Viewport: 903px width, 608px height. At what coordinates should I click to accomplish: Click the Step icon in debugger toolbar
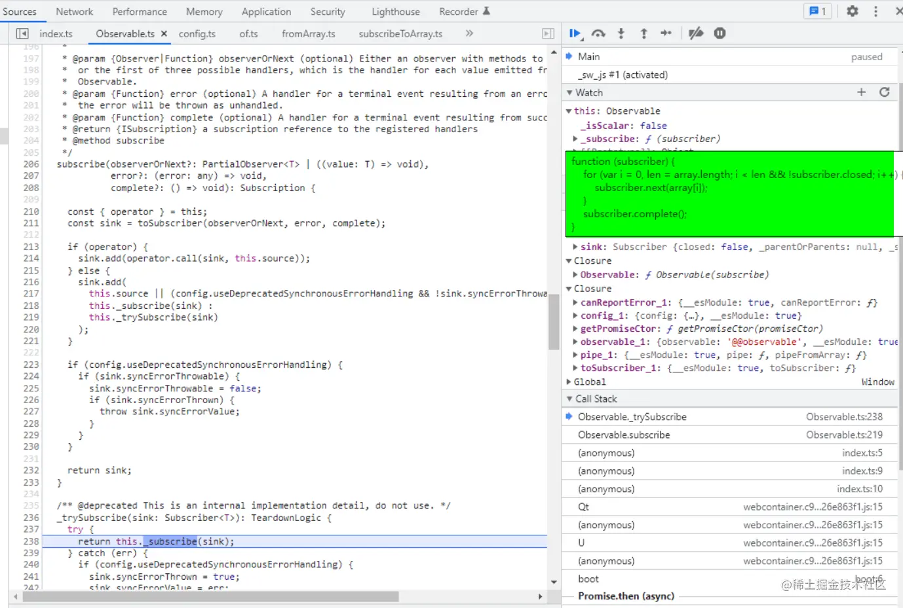pos(666,33)
